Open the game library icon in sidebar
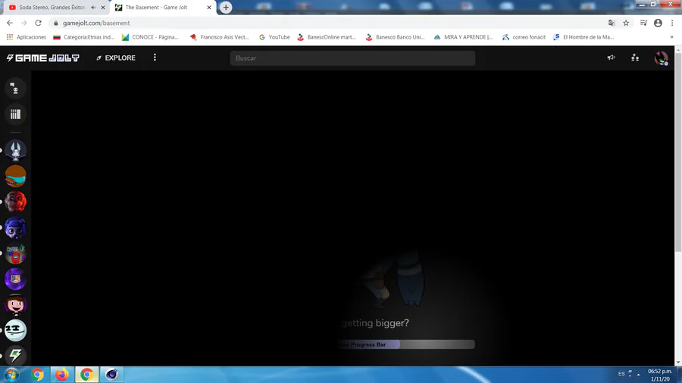The width and height of the screenshot is (682, 383). [x=15, y=114]
